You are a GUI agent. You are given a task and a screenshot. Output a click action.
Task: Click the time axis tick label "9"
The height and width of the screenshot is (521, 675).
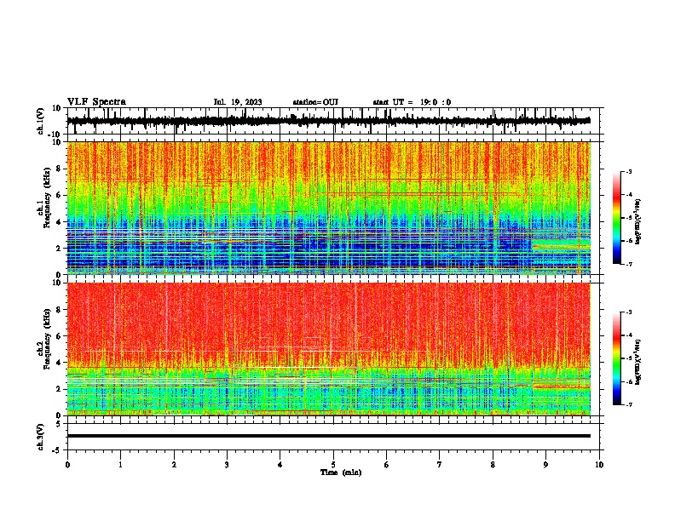(545, 465)
